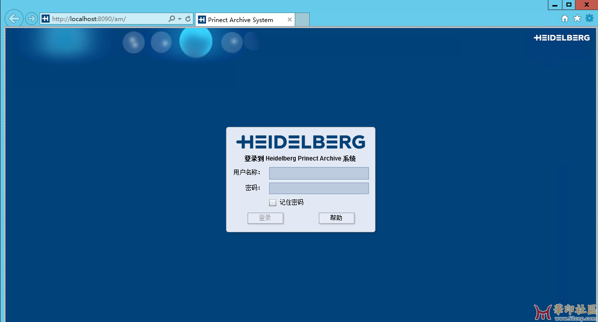Click the large Heidelberg logo in login box

301,142
